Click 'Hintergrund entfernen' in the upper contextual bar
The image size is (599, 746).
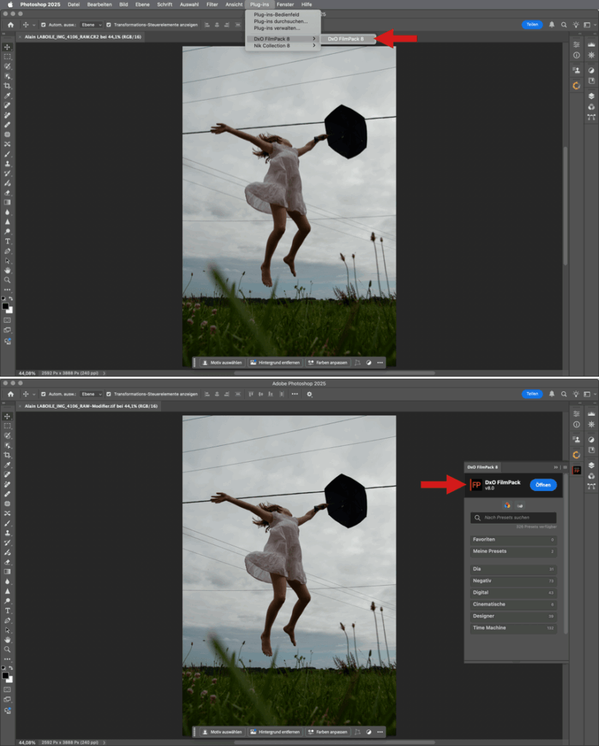click(x=274, y=362)
